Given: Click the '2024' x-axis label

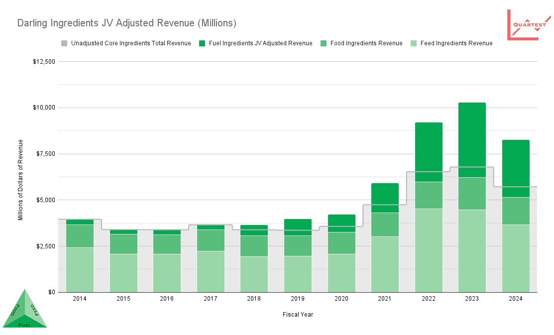Looking at the screenshot, I should tap(516, 299).
